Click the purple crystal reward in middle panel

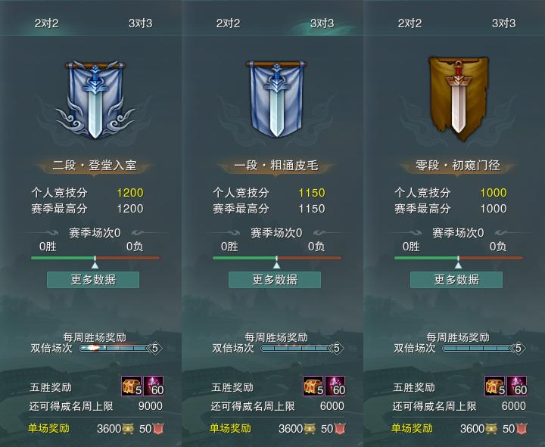[x=335, y=386]
